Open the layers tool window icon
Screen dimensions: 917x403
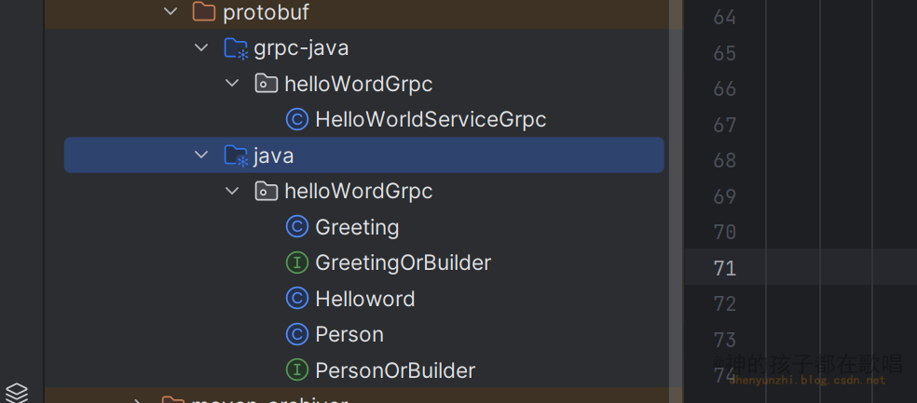pyautogui.click(x=17, y=392)
